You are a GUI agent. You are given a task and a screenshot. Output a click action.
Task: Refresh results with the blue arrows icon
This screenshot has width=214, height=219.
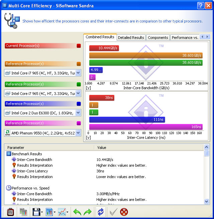(x=101, y=212)
